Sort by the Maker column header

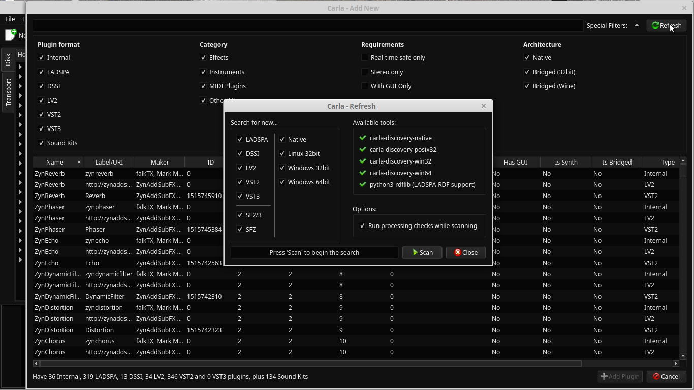pyautogui.click(x=160, y=162)
